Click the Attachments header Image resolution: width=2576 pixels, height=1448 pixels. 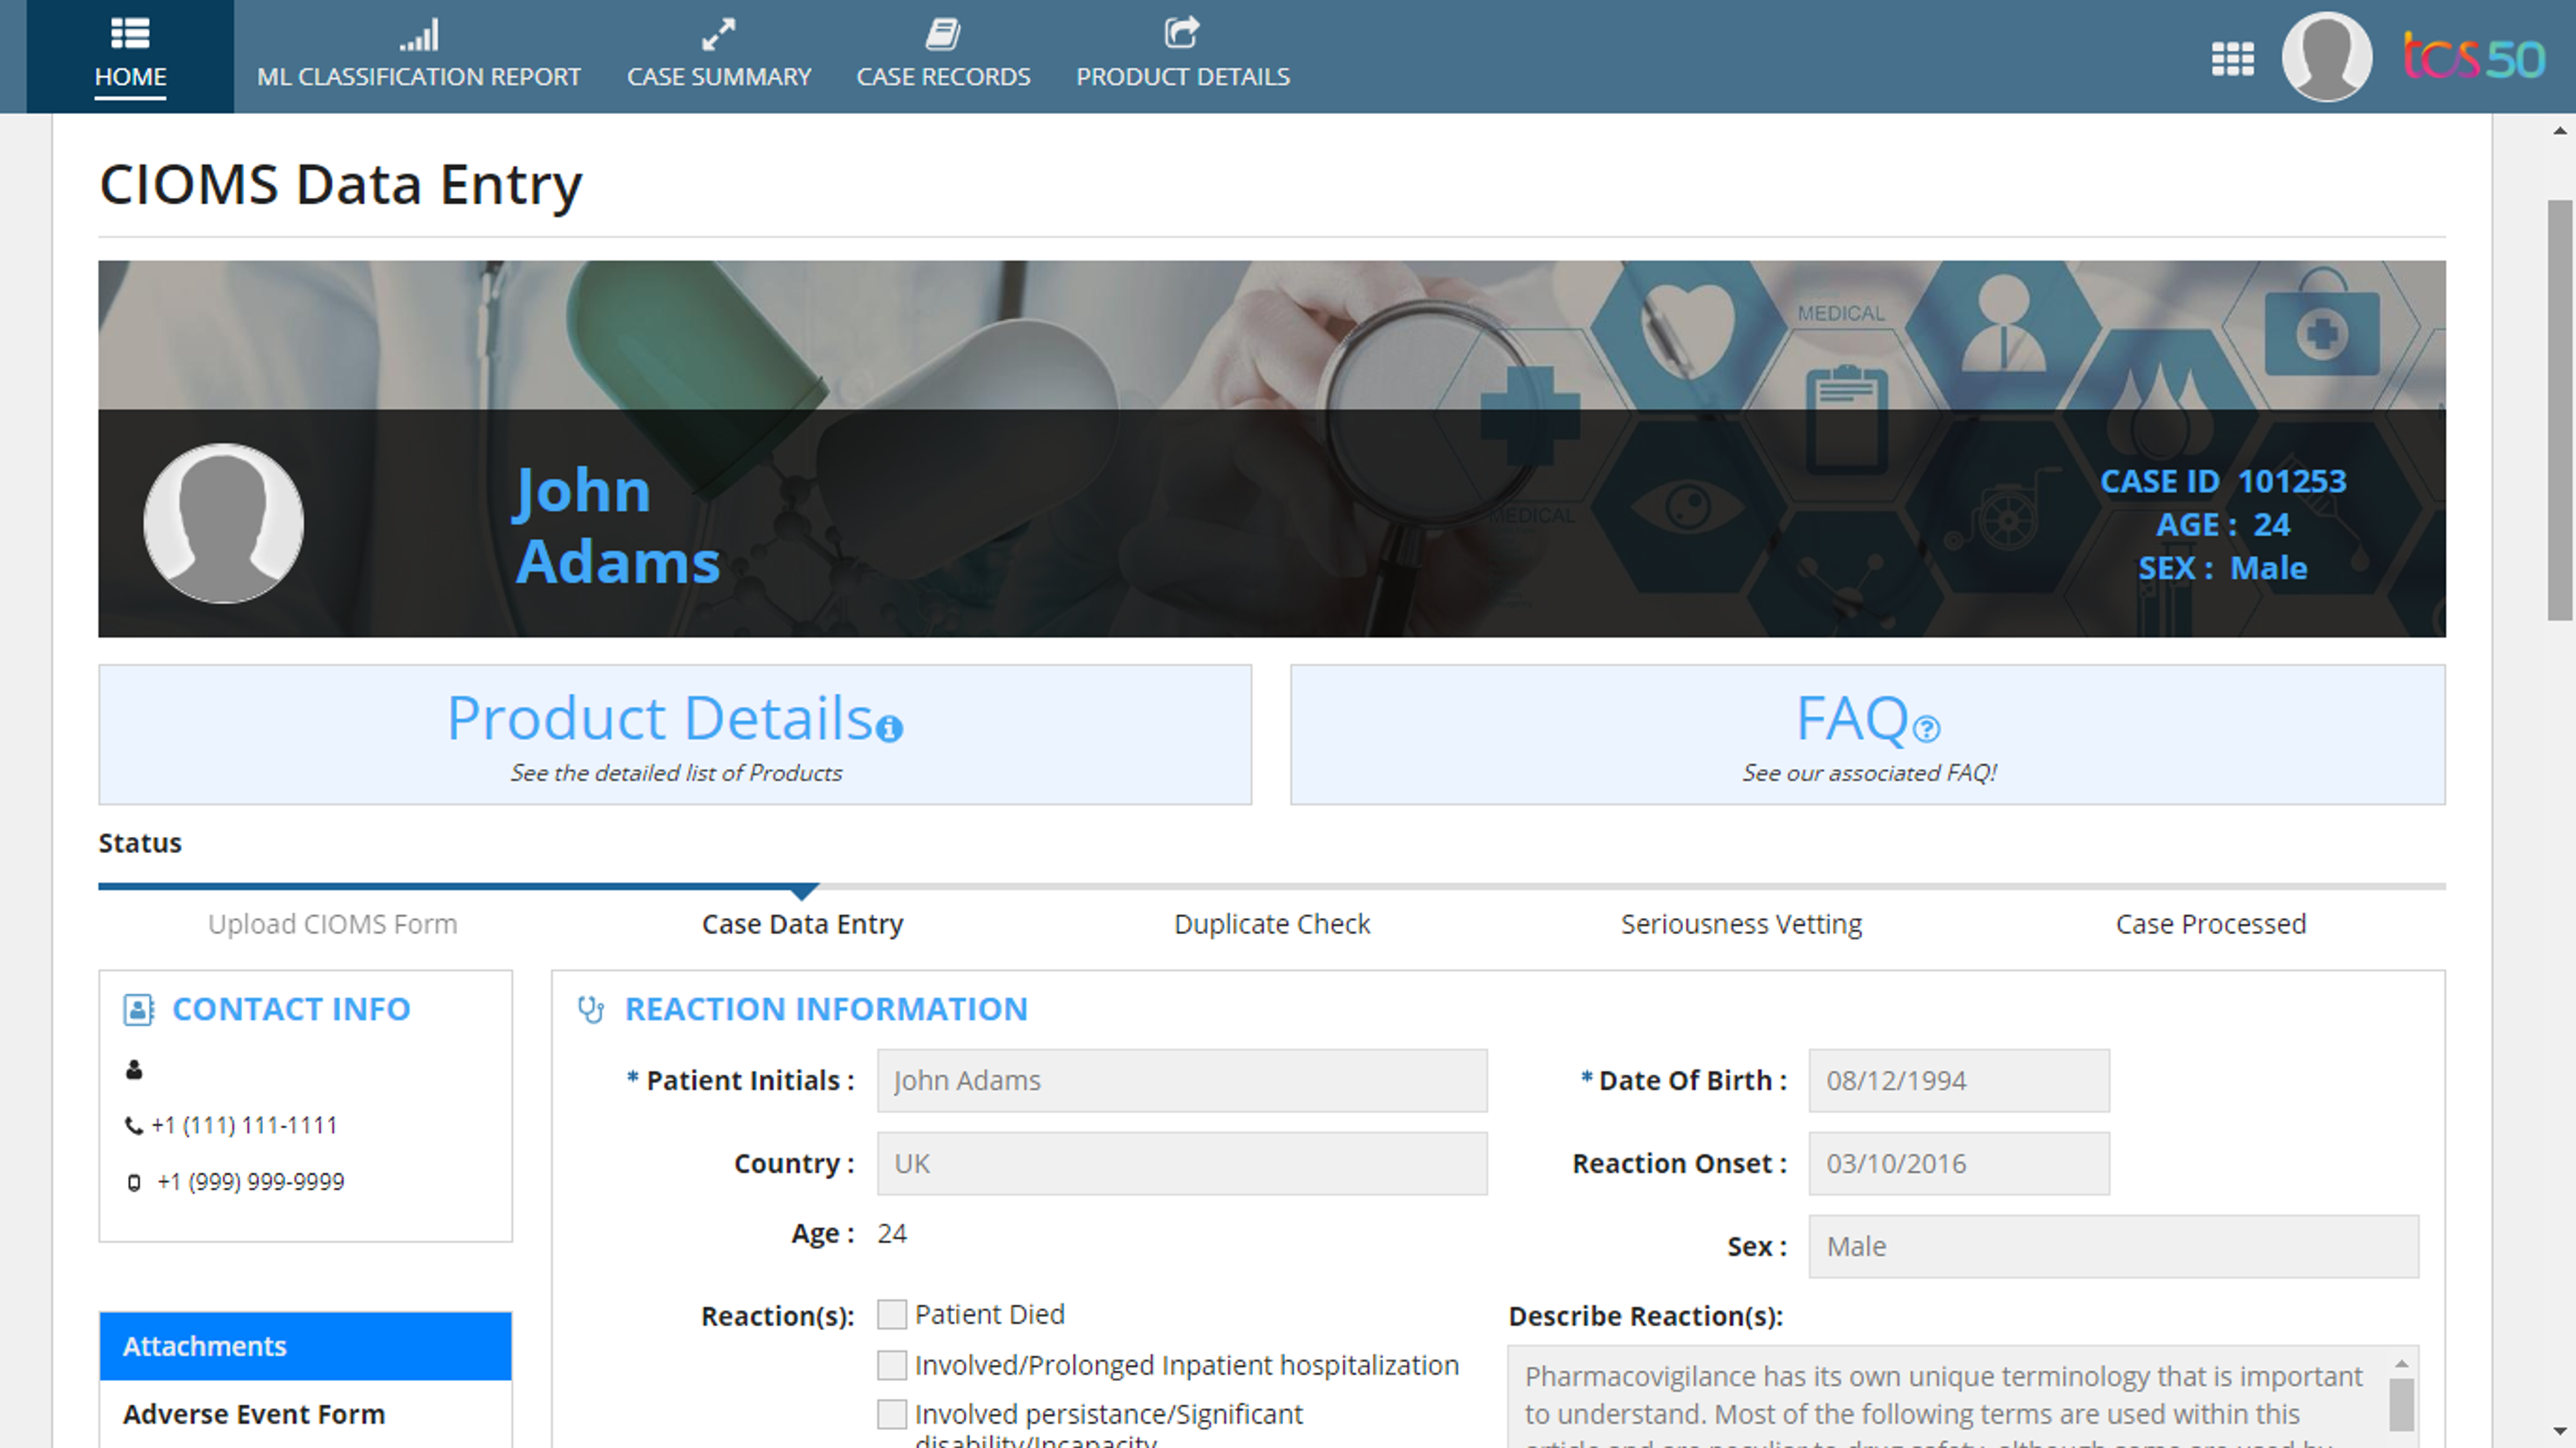coord(305,1346)
